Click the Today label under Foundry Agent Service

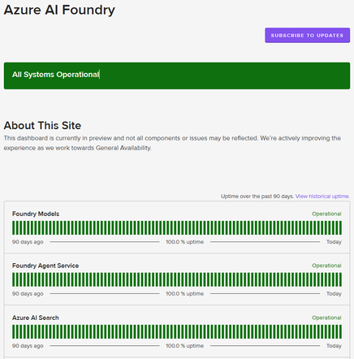tap(334, 294)
